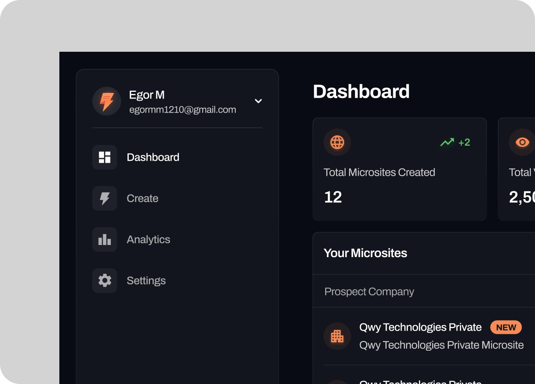Open the Settings menu label
Image resolution: width=535 pixels, height=384 pixels.
point(146,280)
